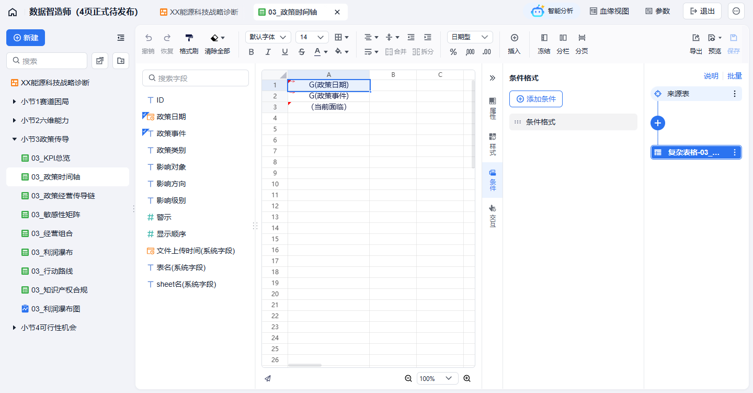Open horizontal alignment dropdown
The height and width of the screenshot is (393, 753).
click(371, 37)
